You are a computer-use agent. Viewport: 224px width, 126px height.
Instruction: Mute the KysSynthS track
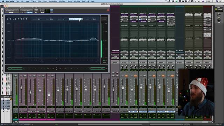(x=163, y=76)
